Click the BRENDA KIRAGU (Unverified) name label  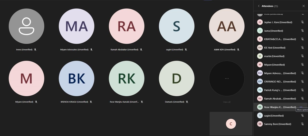pos(74,102)
